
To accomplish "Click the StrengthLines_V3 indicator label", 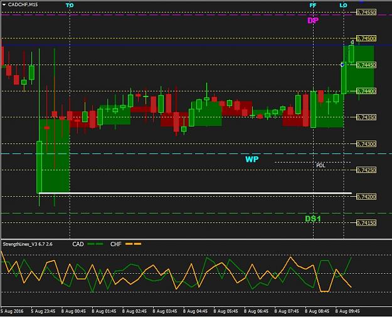I will click(x=28, y=244).
